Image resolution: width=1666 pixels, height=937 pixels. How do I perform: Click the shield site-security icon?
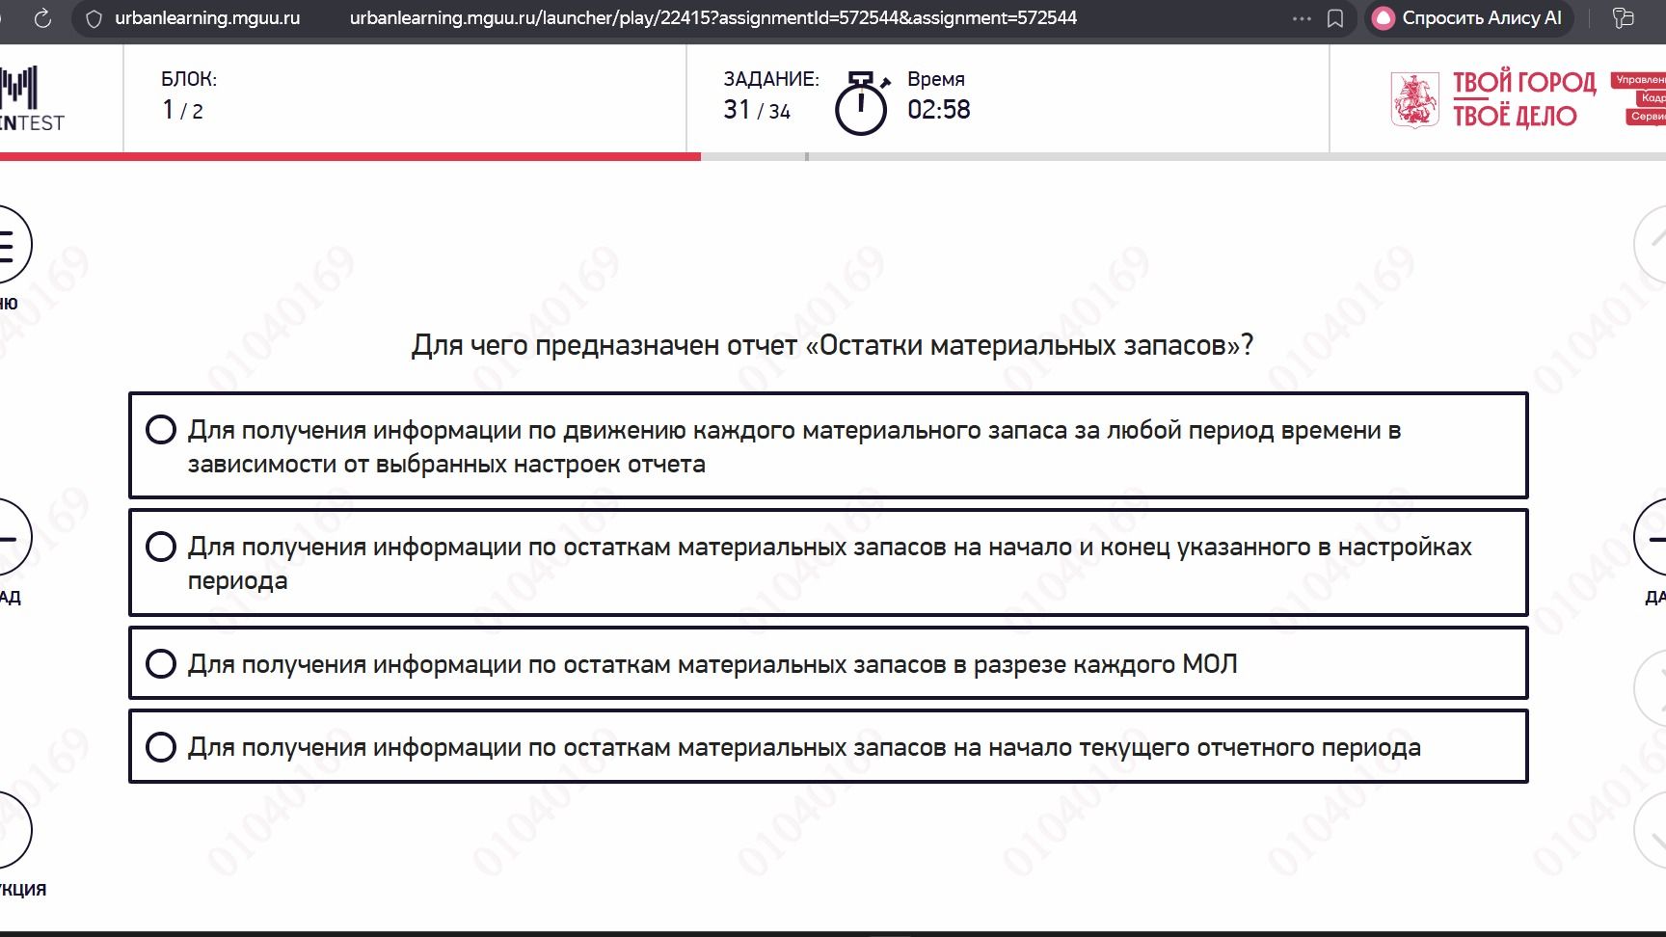pyautogui.click(x=94, y=18)
